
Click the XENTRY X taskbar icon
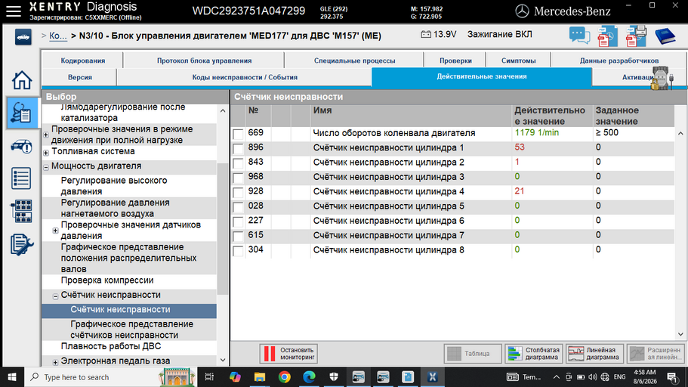pos(432,377)
